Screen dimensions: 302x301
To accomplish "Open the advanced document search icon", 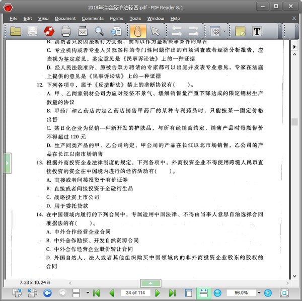I will tap(116, 31).
